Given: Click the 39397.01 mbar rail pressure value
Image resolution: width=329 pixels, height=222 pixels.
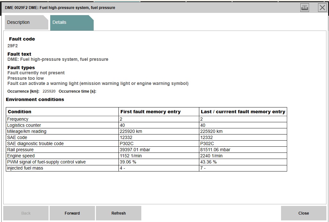Looking at the screenshot, I should (135, 150).
